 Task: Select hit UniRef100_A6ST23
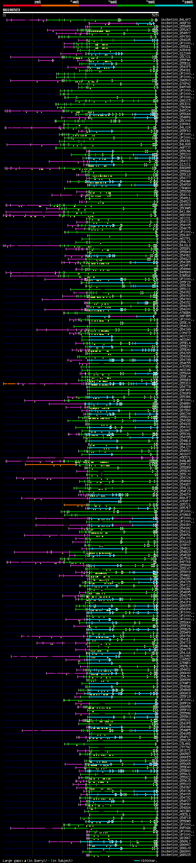pyautogui.click(x=176, y=336)
